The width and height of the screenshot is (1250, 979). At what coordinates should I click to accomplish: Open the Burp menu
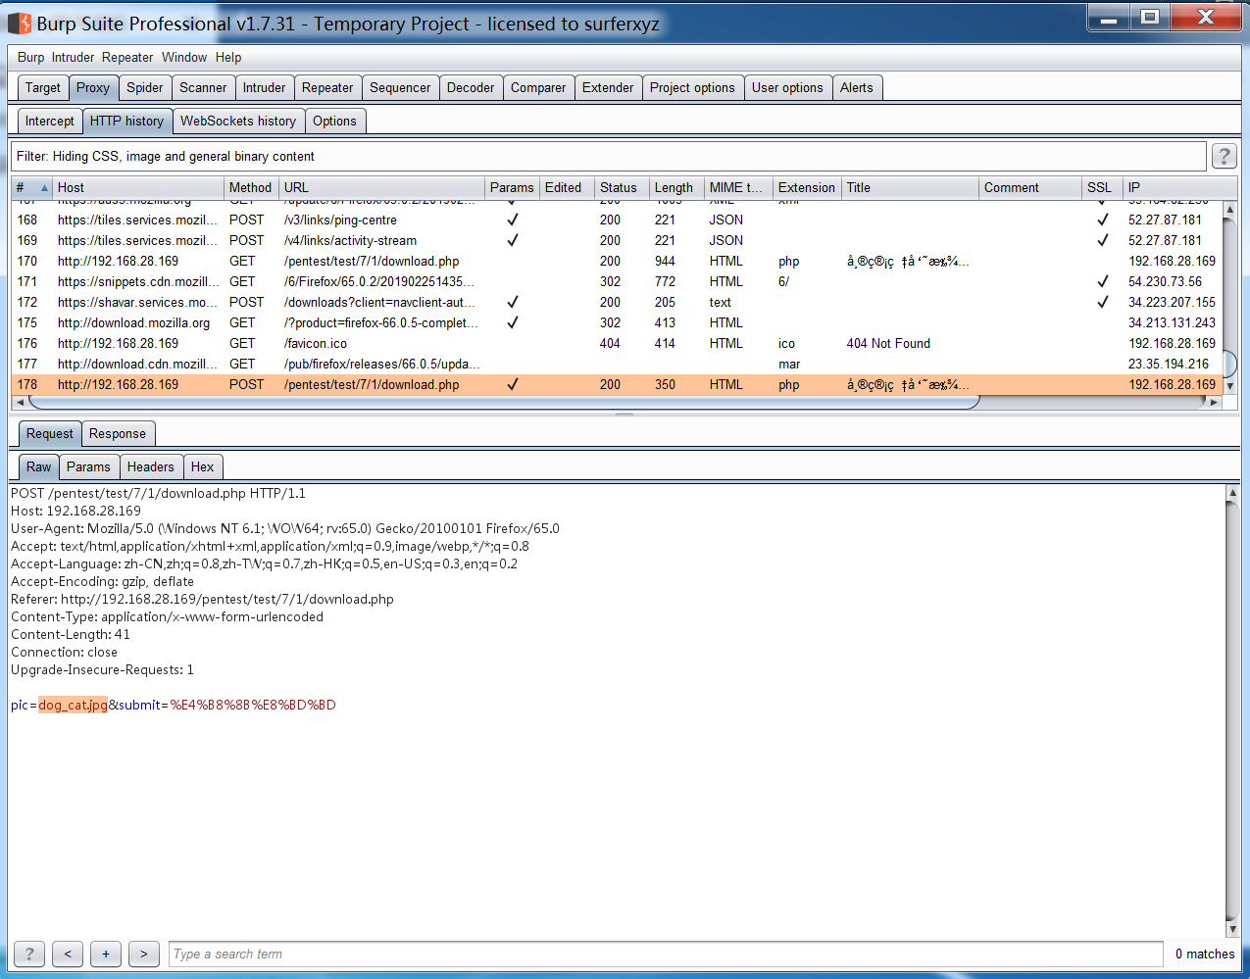point(30,57)
